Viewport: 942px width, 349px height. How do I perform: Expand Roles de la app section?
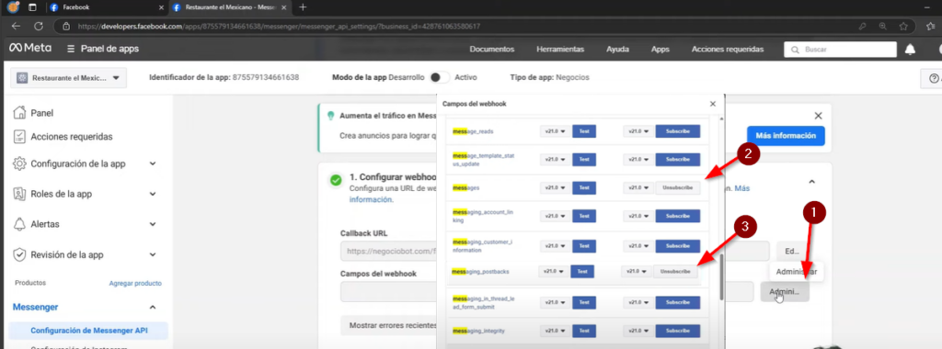pos(153,194)
